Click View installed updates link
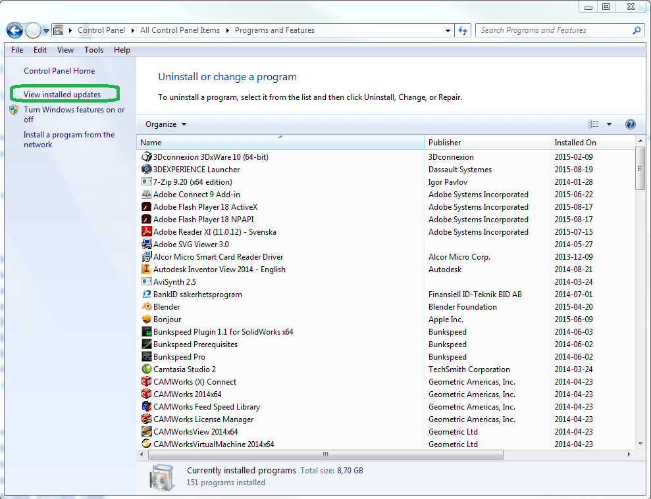 (x=62, y=95)
